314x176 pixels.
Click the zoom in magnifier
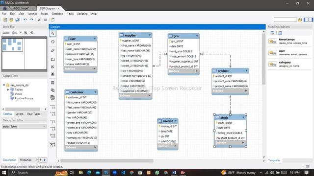coord(26,33)
